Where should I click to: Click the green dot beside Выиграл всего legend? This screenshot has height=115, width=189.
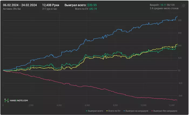[x=86, y=111]
